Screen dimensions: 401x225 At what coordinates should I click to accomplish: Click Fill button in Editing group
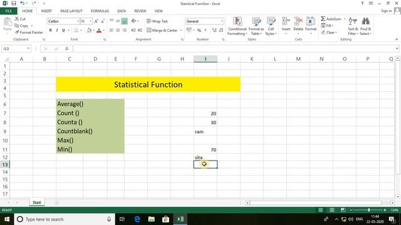(x=327, y=26)
